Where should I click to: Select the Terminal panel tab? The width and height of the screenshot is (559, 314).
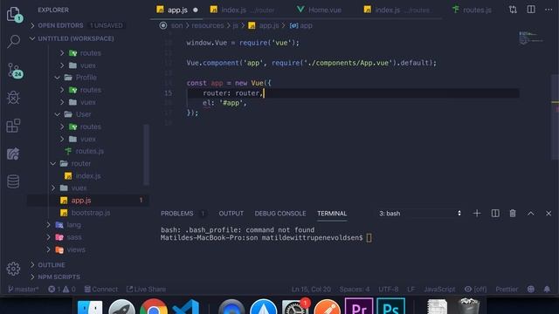click(x=332, y=213)
